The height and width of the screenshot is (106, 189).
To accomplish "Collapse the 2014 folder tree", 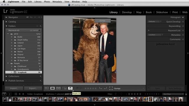I will pyautogui.click(x=8, y=34).
